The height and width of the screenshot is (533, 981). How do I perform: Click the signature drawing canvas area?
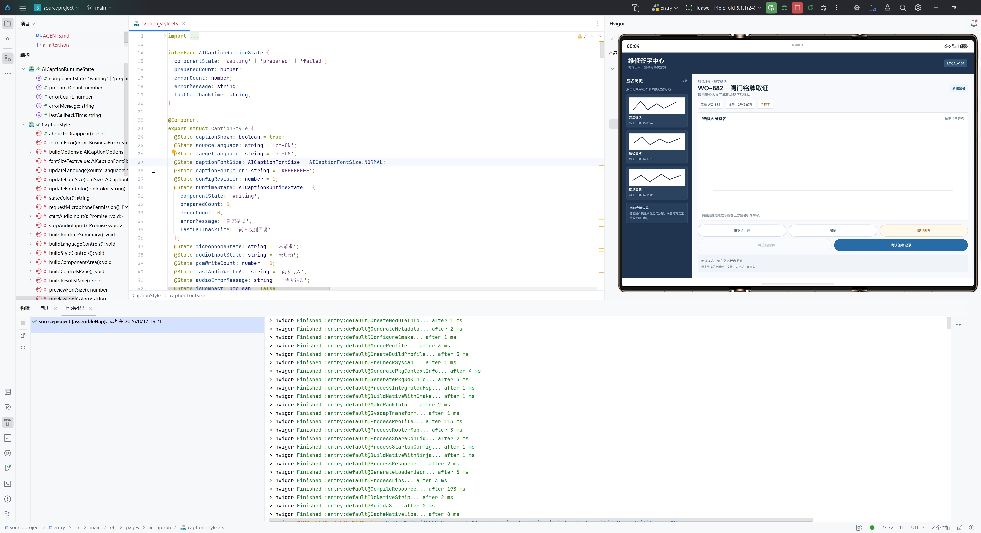pyautogui.click(x=833, y=167)
